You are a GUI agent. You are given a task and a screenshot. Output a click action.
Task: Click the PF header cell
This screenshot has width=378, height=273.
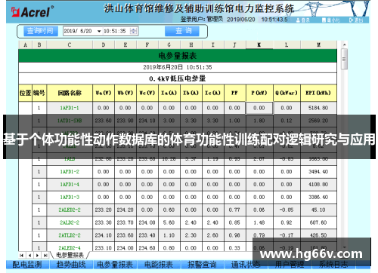click(x=235, y=93)
